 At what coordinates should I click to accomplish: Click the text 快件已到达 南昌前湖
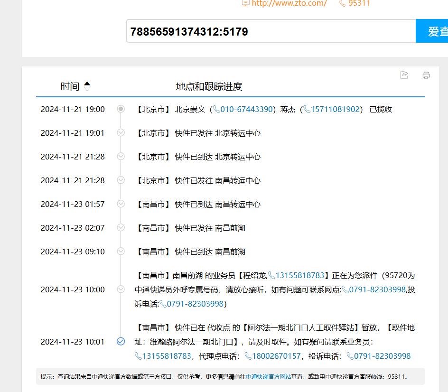210,252
